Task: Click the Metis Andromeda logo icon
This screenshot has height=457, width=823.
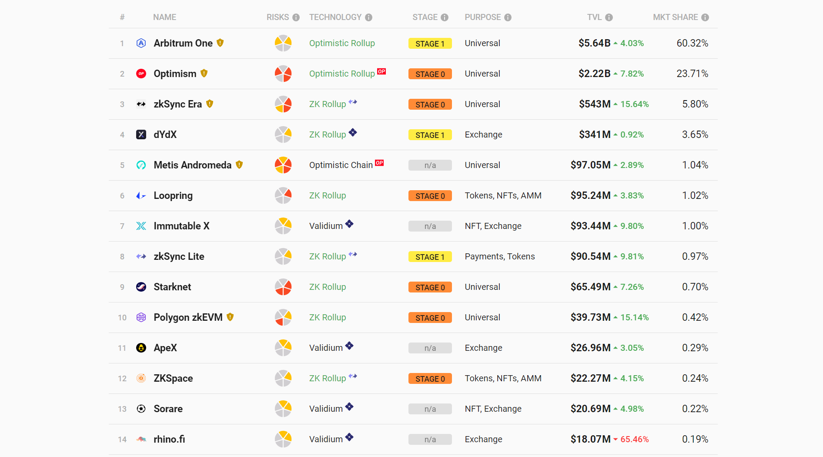Action: pyautogui.click(x=141, y=165)
